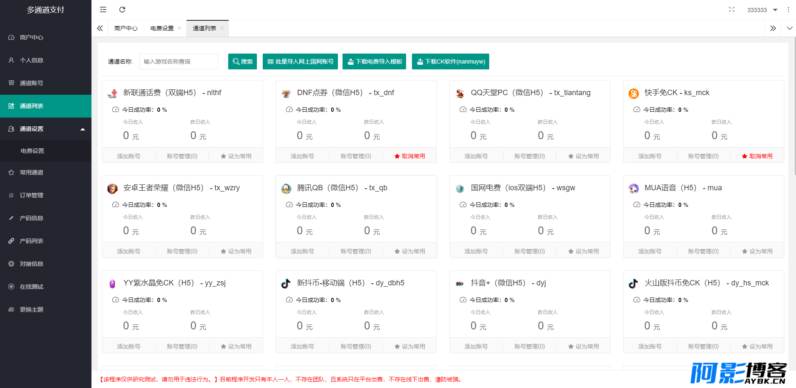Open 更换主题 in sidebar
Screen dimensions: 796x388
46,309
